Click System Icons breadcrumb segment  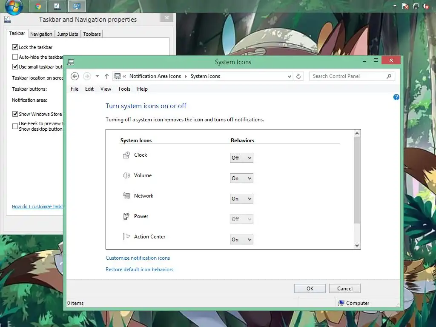pyautogui.click(x=205, y=76)
